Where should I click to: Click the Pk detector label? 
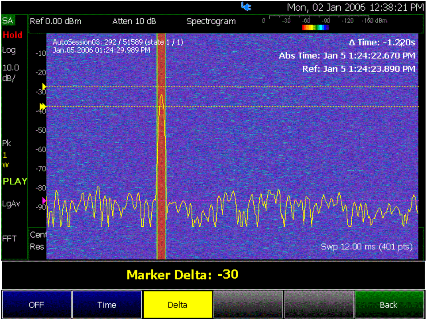point(7,143)
